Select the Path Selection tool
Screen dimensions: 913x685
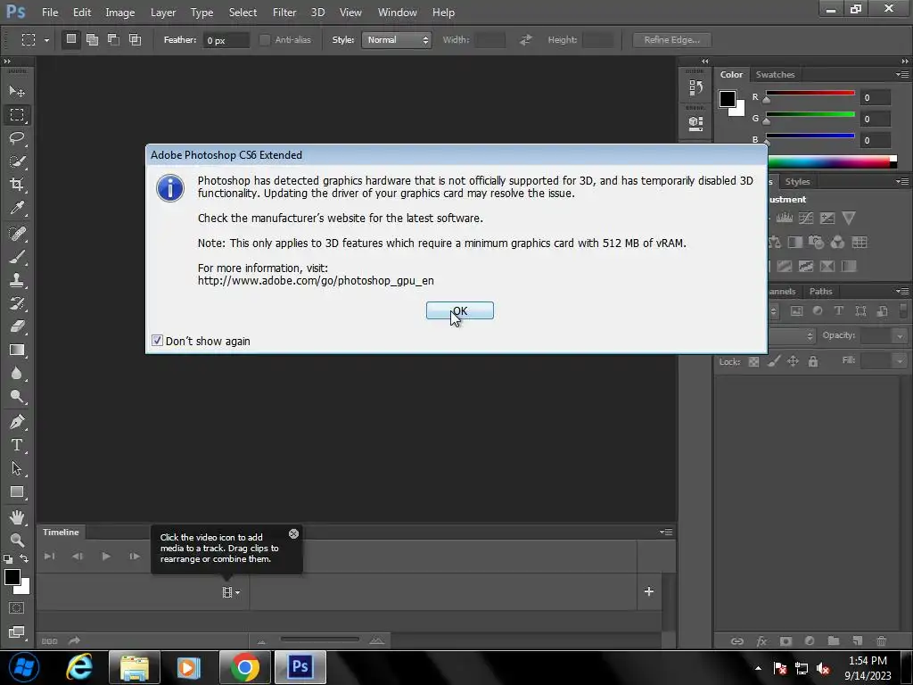pos(17,468)
